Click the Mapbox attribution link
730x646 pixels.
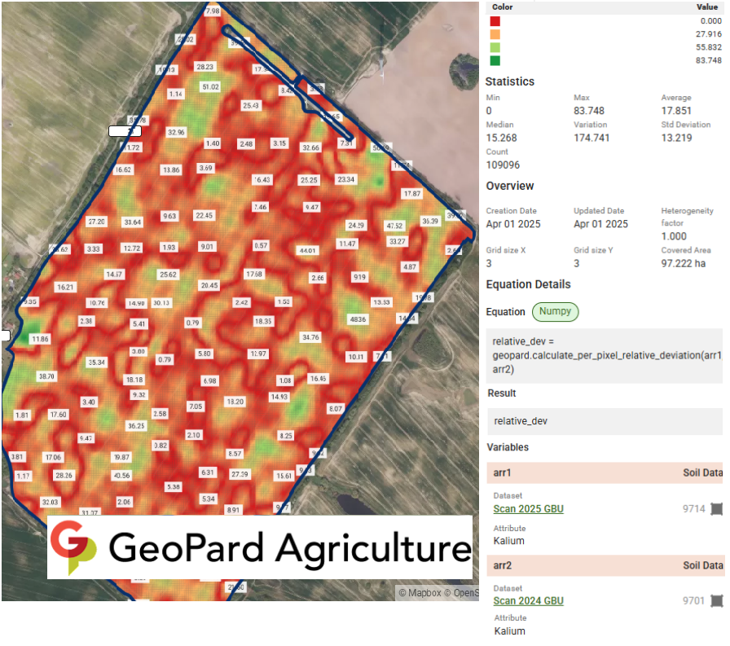(x=419, y=592)
